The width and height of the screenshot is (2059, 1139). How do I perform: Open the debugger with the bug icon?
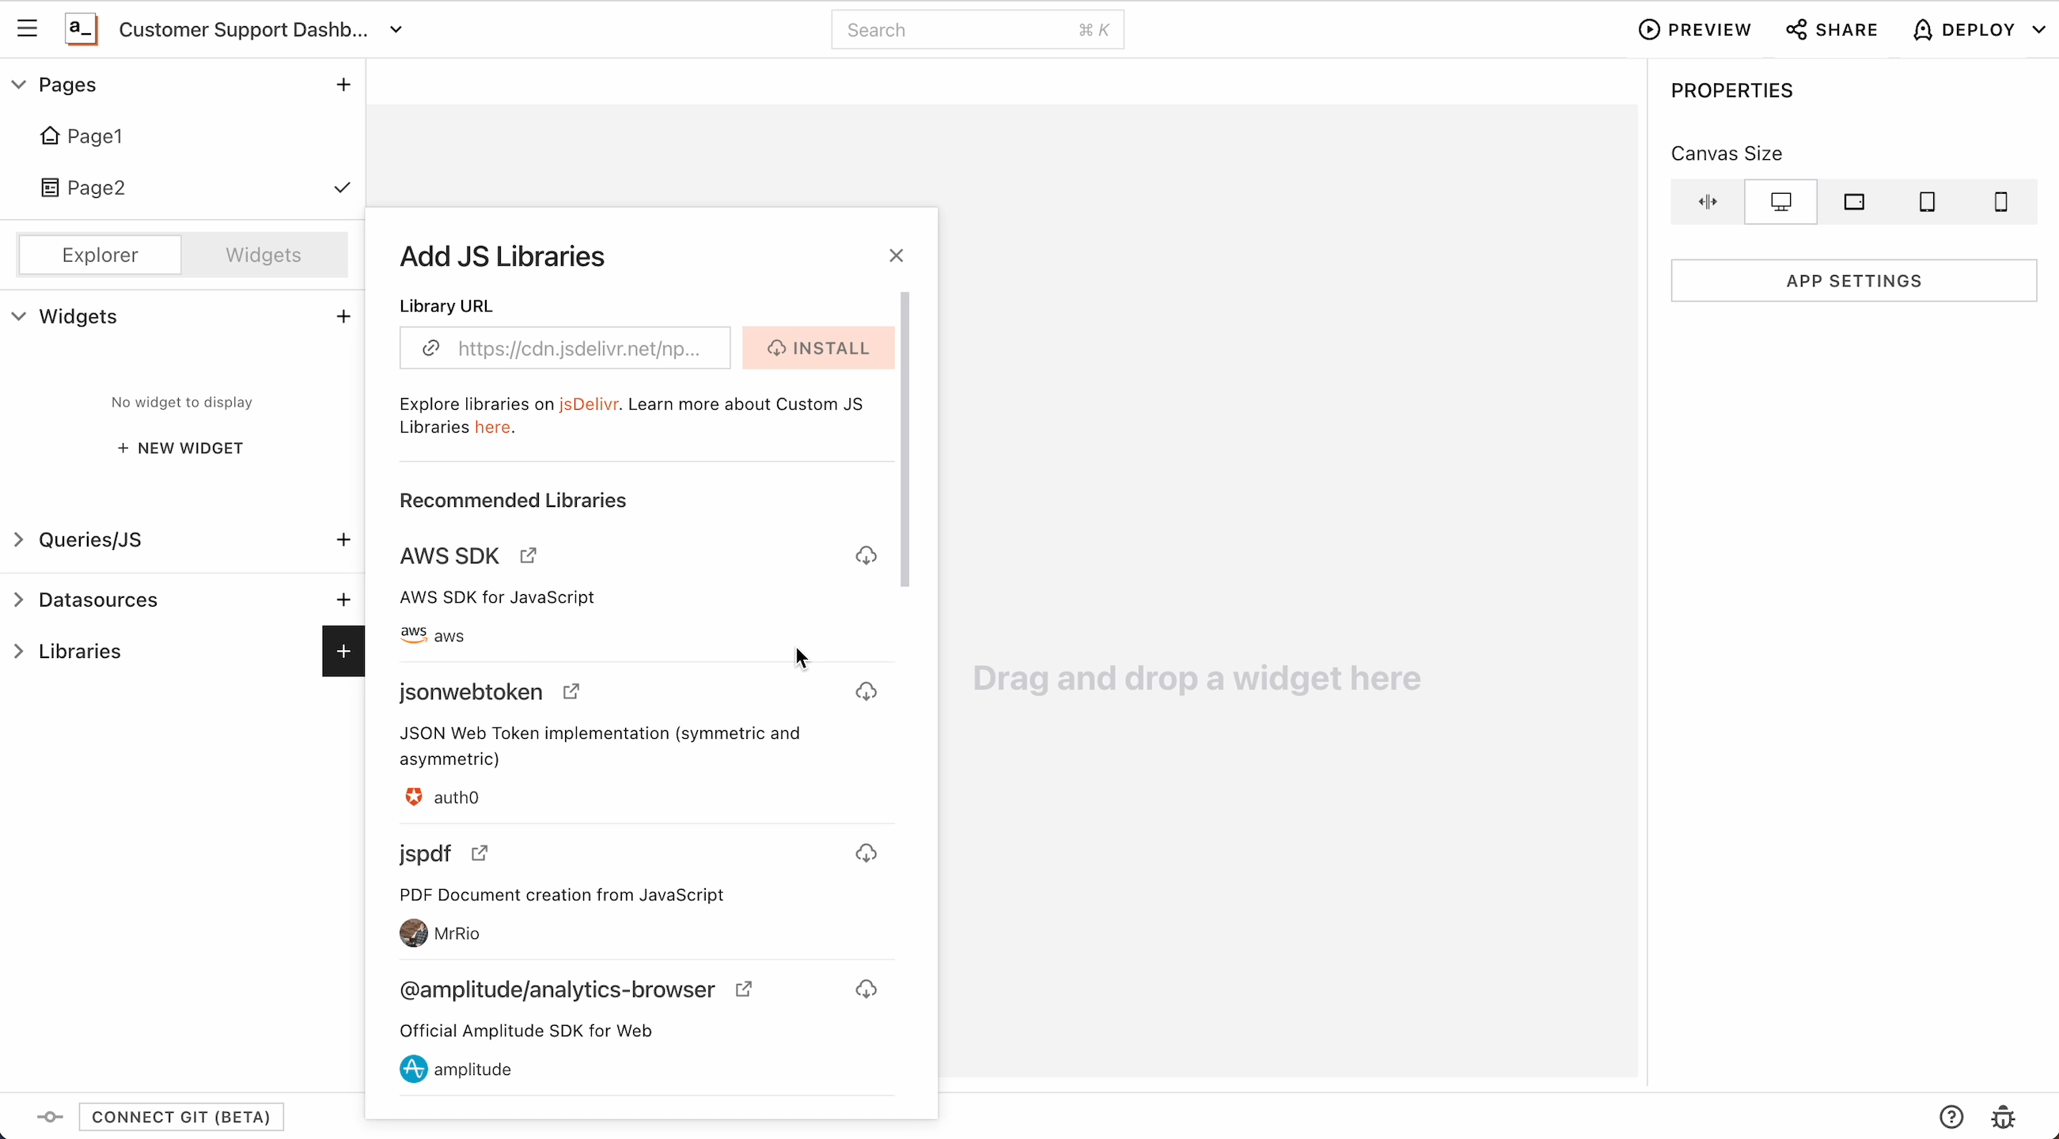2004,1117
